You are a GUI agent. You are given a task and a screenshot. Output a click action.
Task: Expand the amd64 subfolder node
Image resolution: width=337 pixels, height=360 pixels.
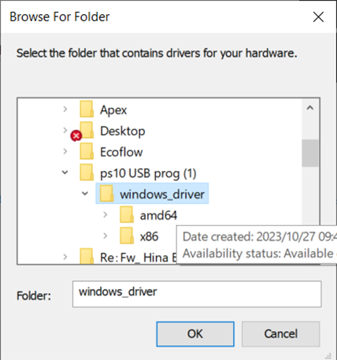point(106,214)
